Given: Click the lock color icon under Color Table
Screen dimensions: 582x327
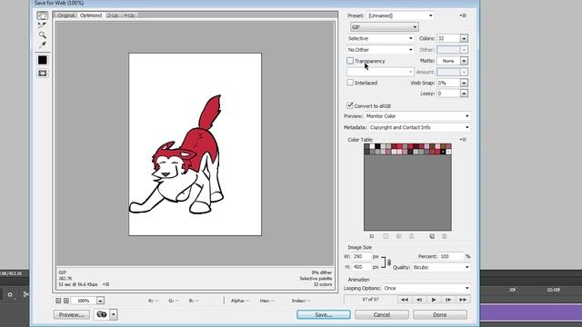Looking at the screenshot, I should (x=411, y=236).
